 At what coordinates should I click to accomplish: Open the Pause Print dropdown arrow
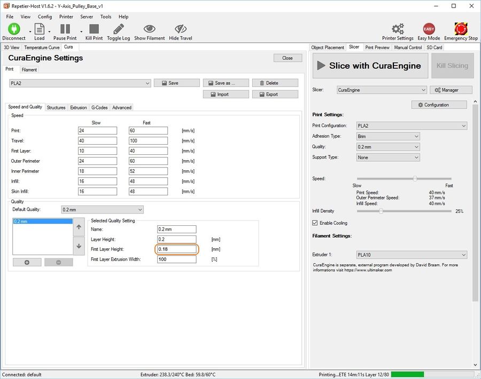point(81,31)
